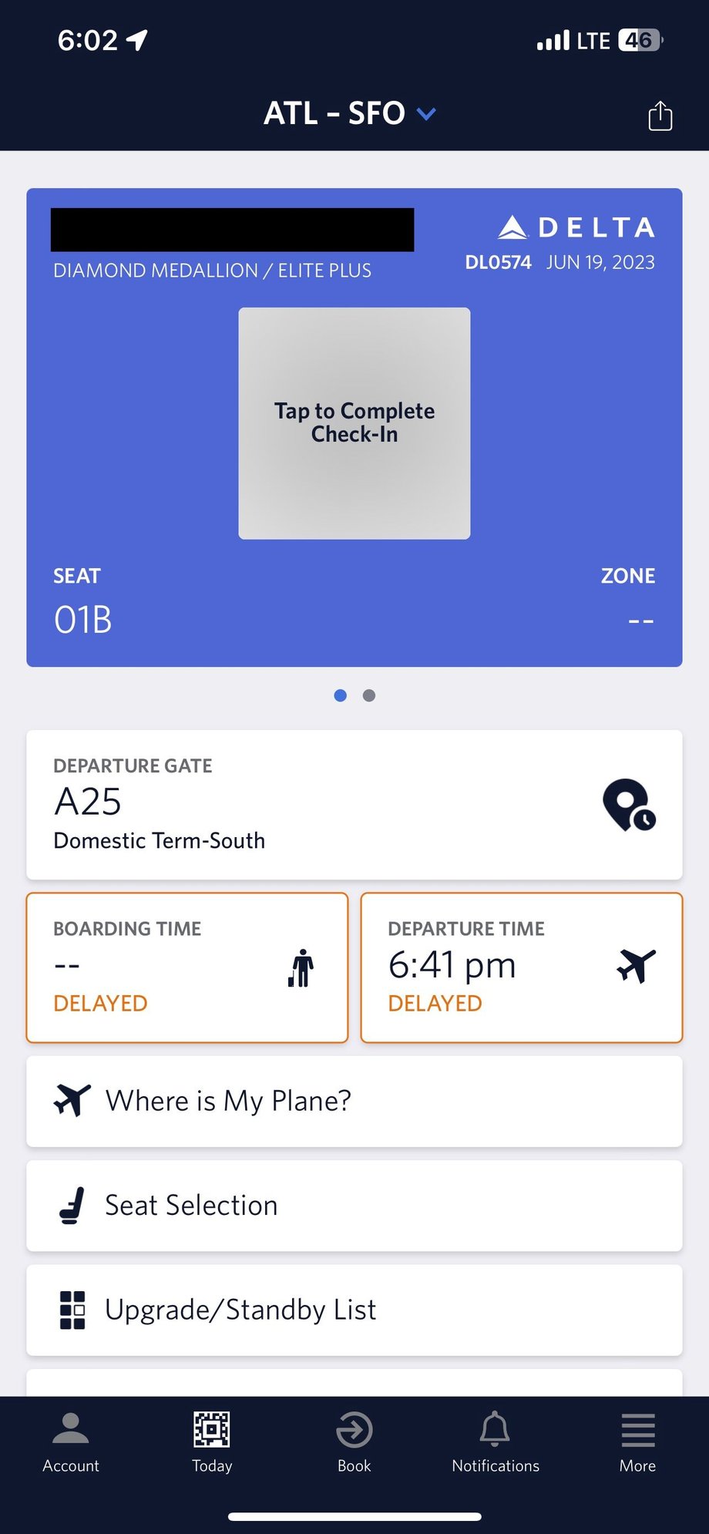Tap the boarding passenger icon

(x=301, y=967)
